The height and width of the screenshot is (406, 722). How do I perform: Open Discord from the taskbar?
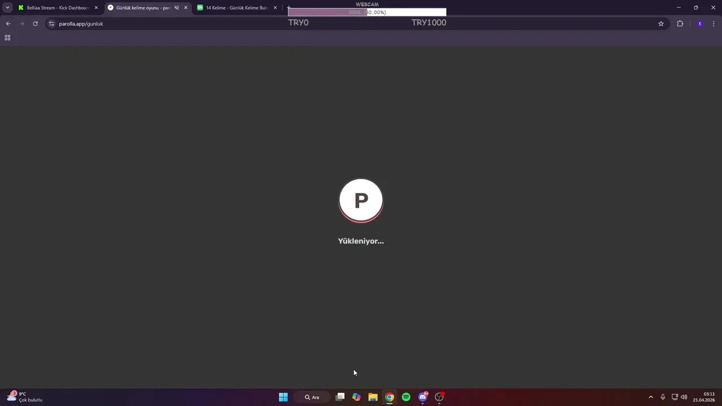point(422,397)
